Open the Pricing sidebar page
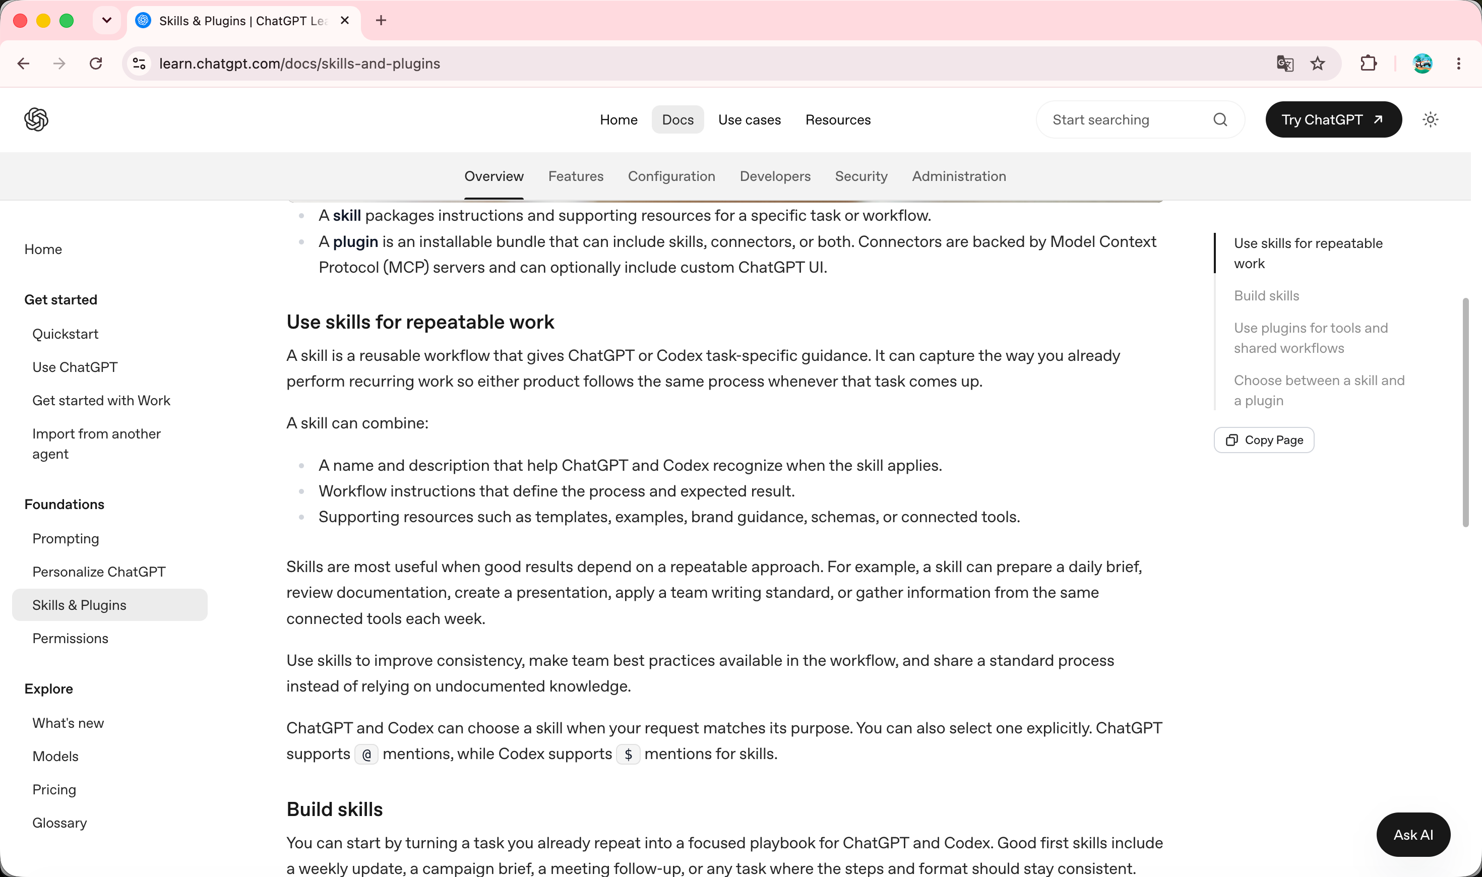 [54, 789]
